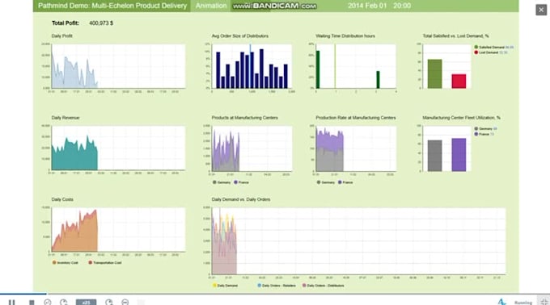550x305 pixels.
Task: Click the Production Rate at Manufacturing Centers chart
Action: click(356, 148)
